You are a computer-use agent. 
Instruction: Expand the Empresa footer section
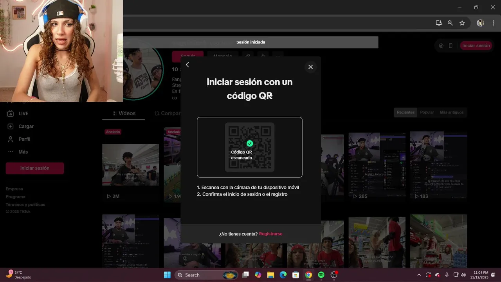(14, 189)
